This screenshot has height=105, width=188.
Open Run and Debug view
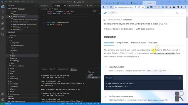(3, 23)
